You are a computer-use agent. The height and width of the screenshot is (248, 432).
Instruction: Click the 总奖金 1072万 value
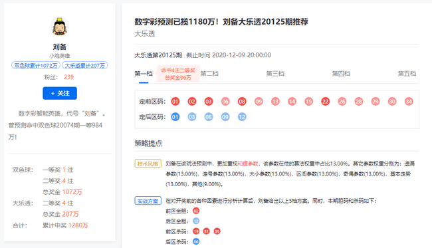(x=72, y=192)
